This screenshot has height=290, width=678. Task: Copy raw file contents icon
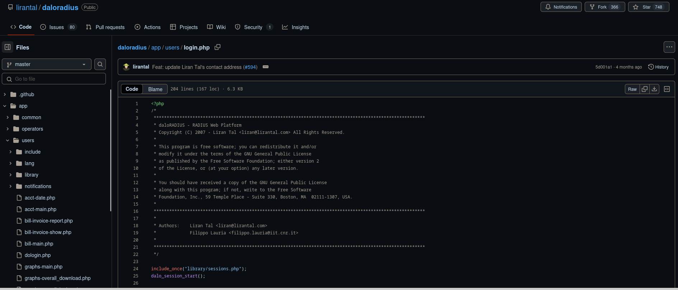pos(645,89)
